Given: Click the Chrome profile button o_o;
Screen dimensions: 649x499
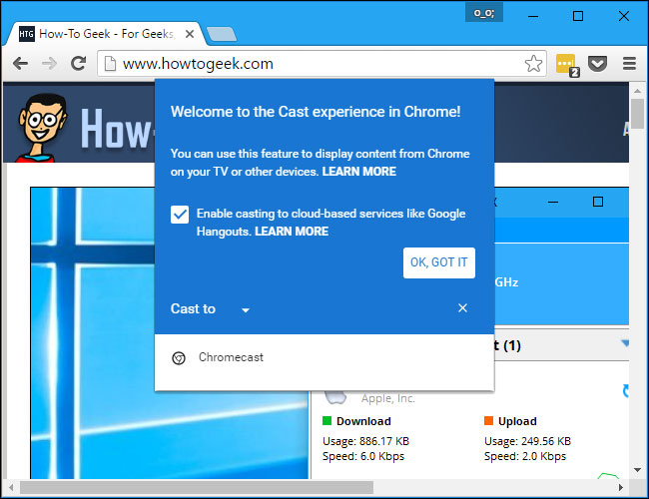Looking at the screenshot, I should pyautogui.click(x=484, y=13).
